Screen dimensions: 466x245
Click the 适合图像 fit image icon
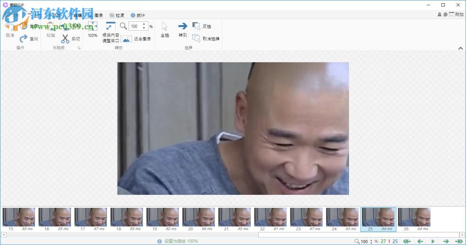tap(126, 39)
